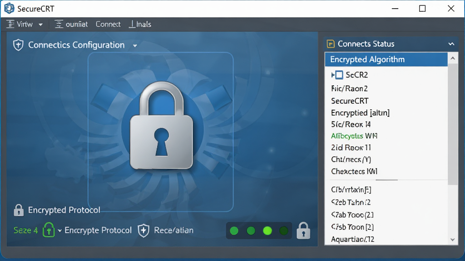This screenshot has width=465, height=261.
Task: Collapse the Connects Status panel chevron
Action: click(x=451, y=44)
